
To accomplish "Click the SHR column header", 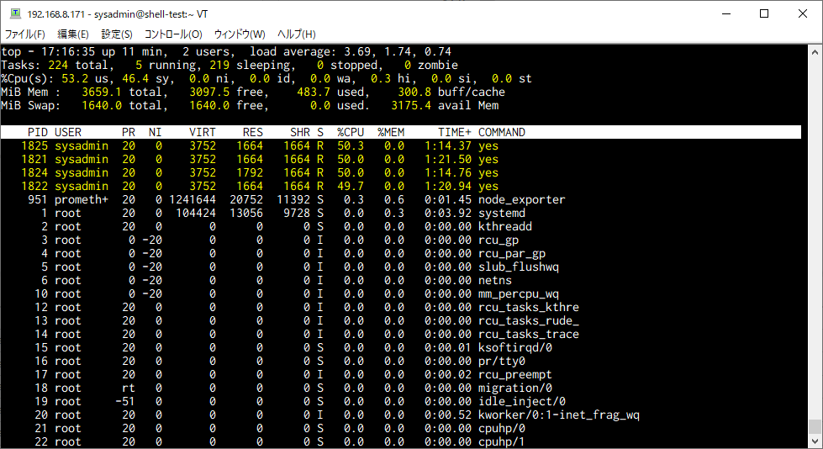I will (x=300, y=132).
